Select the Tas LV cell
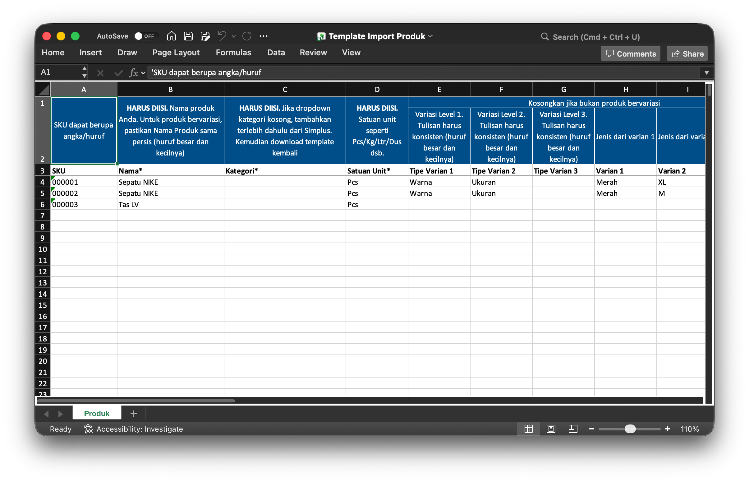Viewport: 749px width, 482px height. pyautogui.click(x=170, y=205)
